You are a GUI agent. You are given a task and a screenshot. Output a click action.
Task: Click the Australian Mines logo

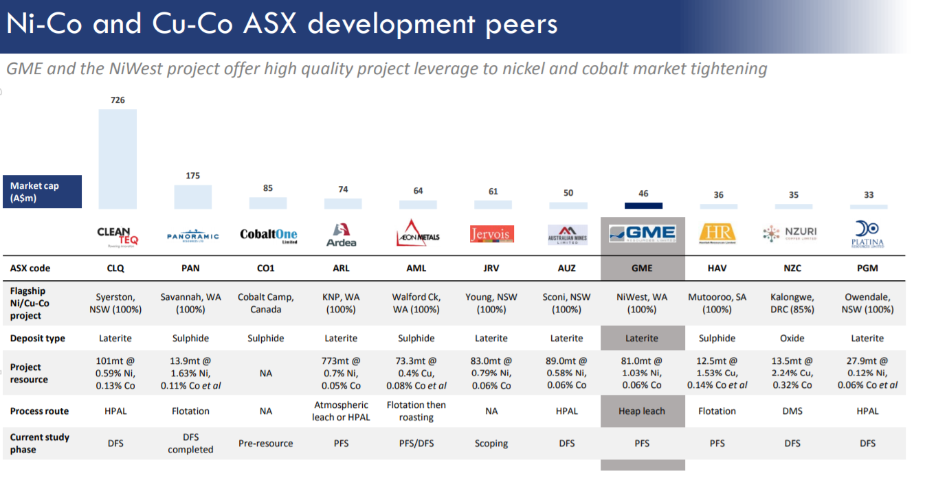pyautogui.click(x=567, y=235)
